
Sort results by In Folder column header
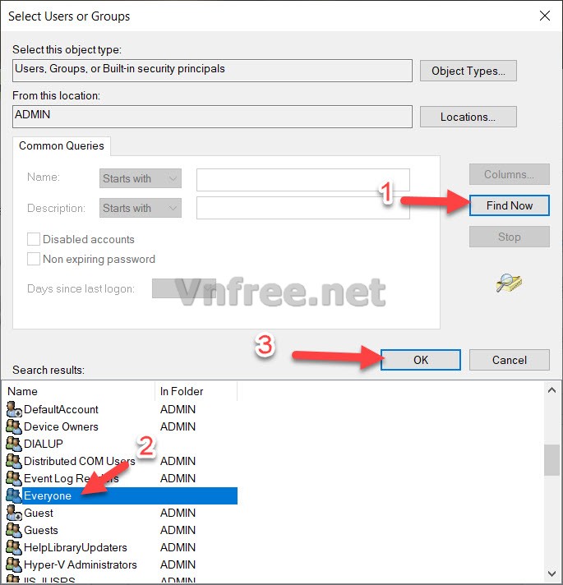click(x=196, y=391)
